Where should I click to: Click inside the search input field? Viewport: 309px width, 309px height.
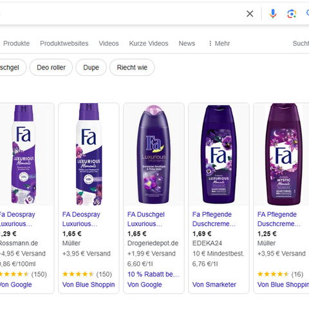click(120, 14)
